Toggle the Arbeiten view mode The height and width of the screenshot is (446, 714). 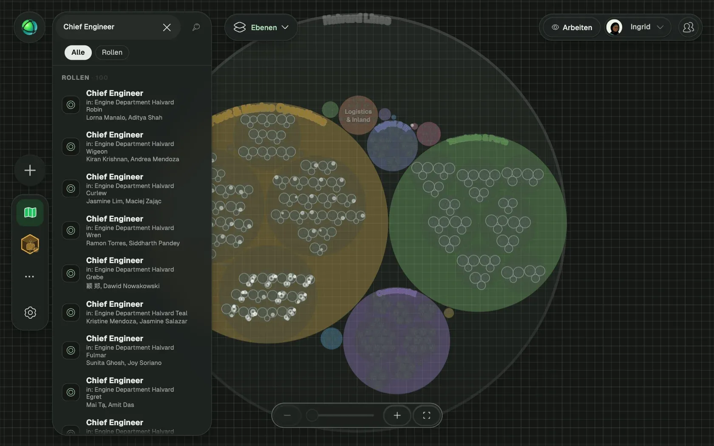pos(572,27)
